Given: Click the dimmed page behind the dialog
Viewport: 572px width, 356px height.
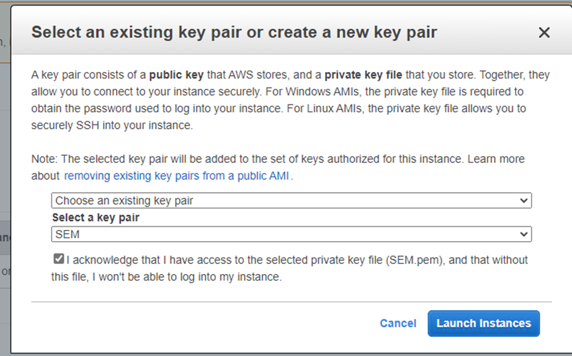Looking at the screenshot, I should pyautogui.click(x=4, y=186).
